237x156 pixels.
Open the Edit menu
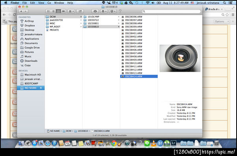coord(32,3)
